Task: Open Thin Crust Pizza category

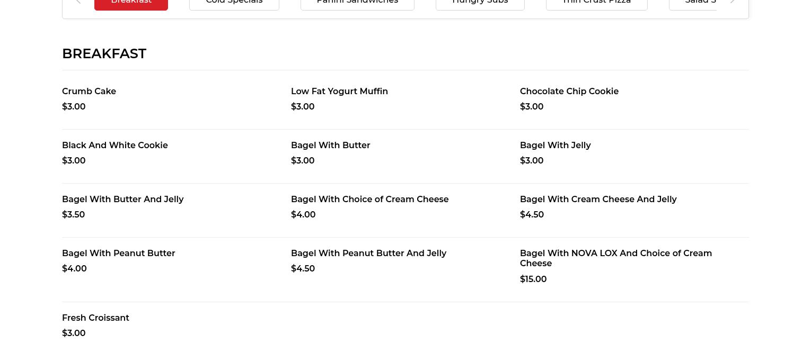Action: click(596, 3)
